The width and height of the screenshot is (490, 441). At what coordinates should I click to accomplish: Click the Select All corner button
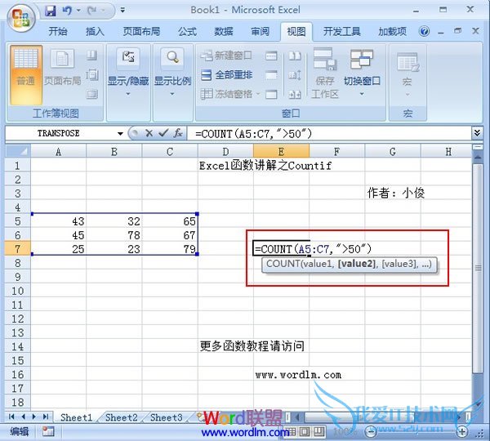point(18,152)
